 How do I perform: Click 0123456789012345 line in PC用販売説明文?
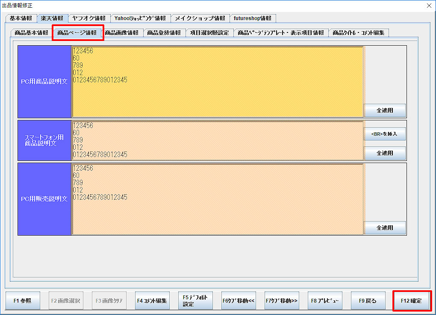(100, 197)
